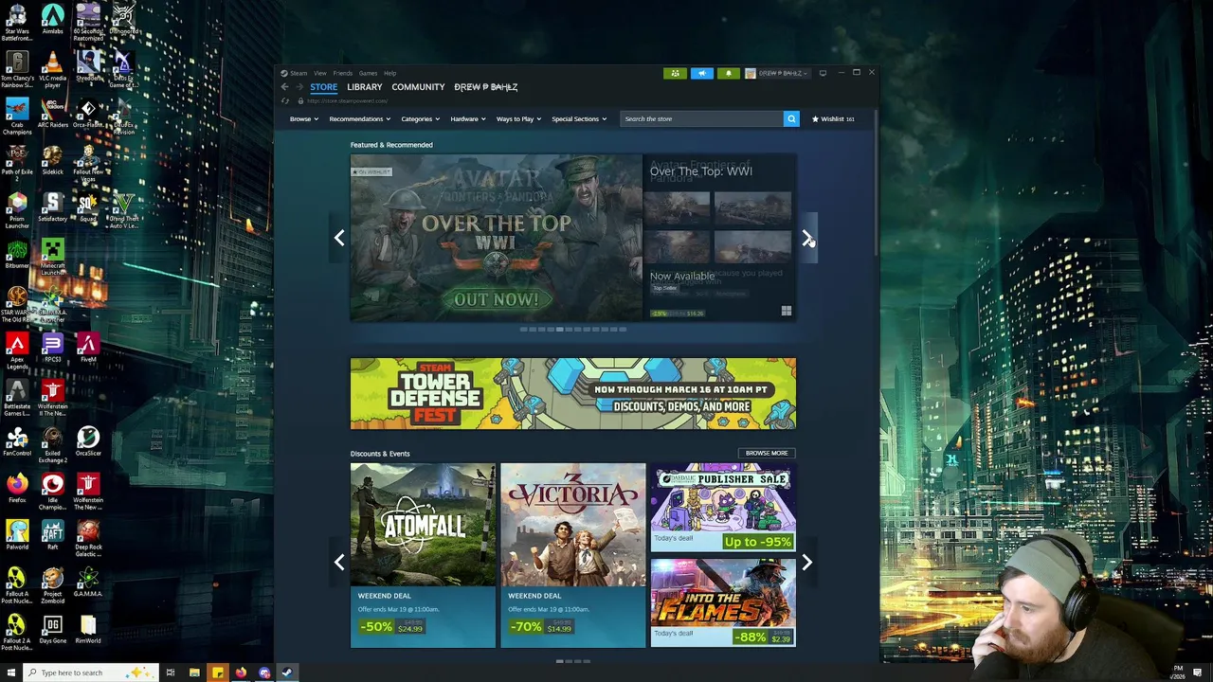Open Victoria 3 weekend deal
Image resolution: width=1213 pixels, height=682 pixels.
pyautogui.click(x=572, y=555)
